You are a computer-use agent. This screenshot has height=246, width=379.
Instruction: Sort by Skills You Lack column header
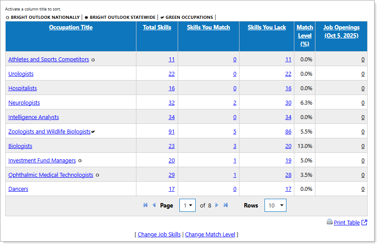[x=267, y=28]
